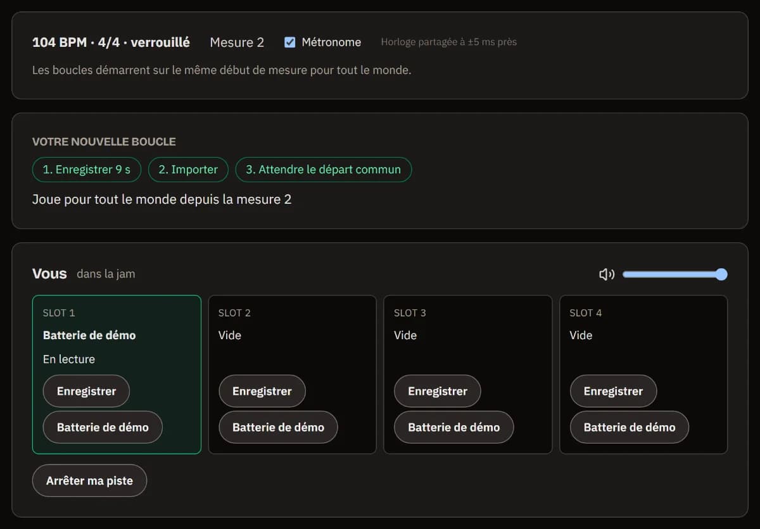
Task: Click the 'Horloge partagée' clock status text
Action: (448, 42)
